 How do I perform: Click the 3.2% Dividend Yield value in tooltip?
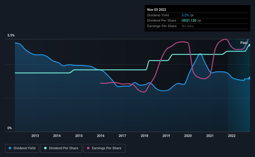(185, 15)
